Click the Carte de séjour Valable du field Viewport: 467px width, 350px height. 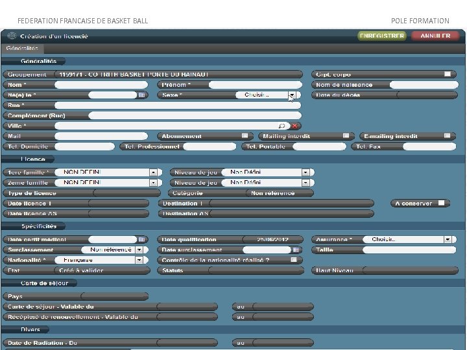coord(187,307)
